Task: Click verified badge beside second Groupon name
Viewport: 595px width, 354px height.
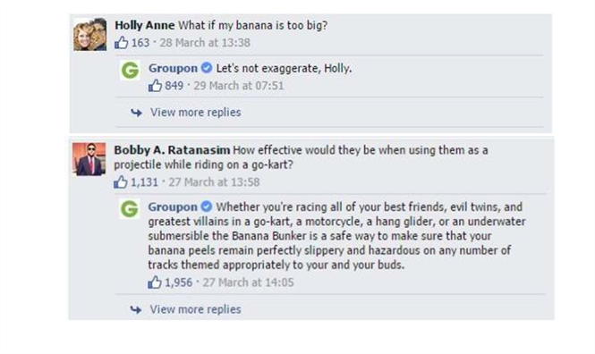Action: [x=207, y=206]
